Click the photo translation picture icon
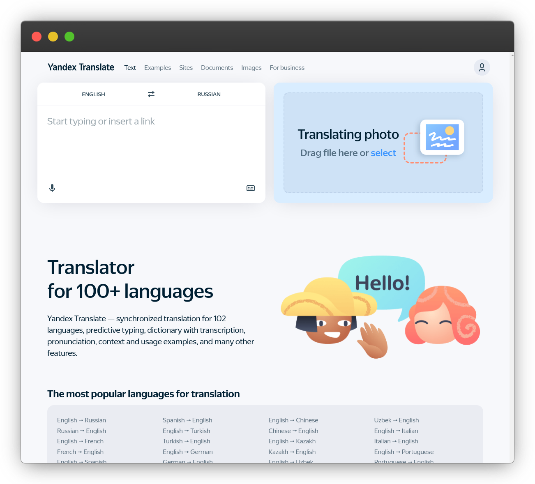 click(x=442, y=137)
